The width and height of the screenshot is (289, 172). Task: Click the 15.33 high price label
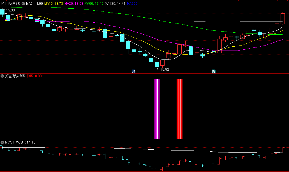coord(10,10)
